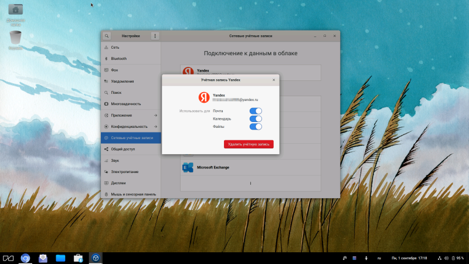Toggle the Почта switch off

(256, 111)
